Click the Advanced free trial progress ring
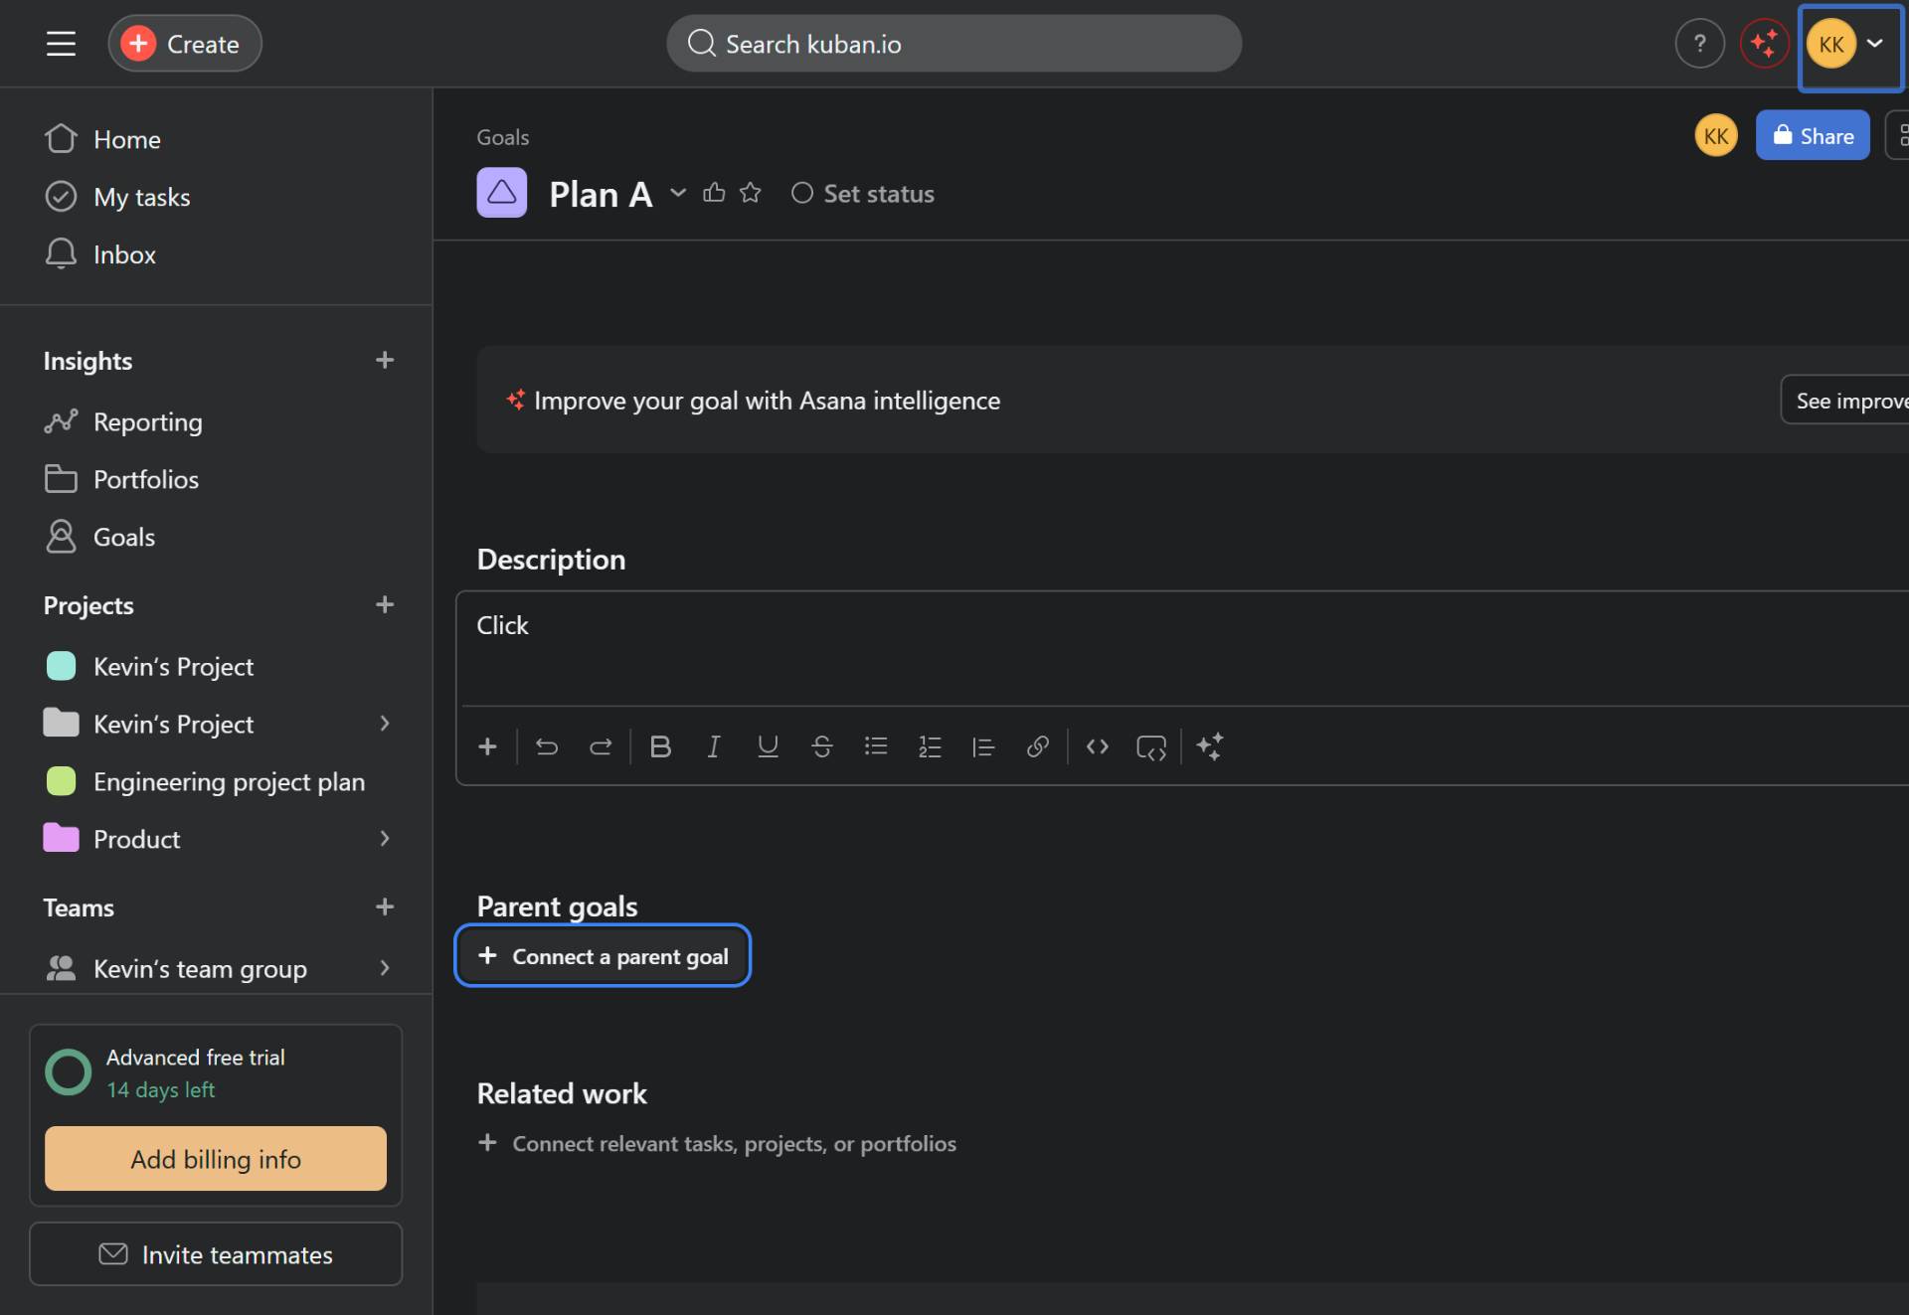 point(69,1072)
